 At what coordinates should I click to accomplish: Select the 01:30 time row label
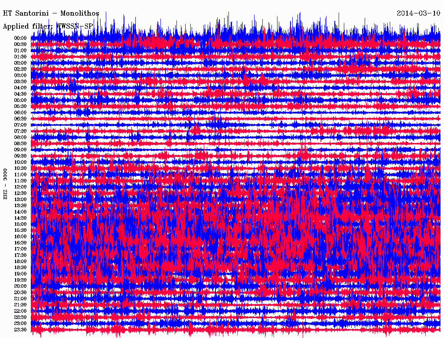point(21,57)
